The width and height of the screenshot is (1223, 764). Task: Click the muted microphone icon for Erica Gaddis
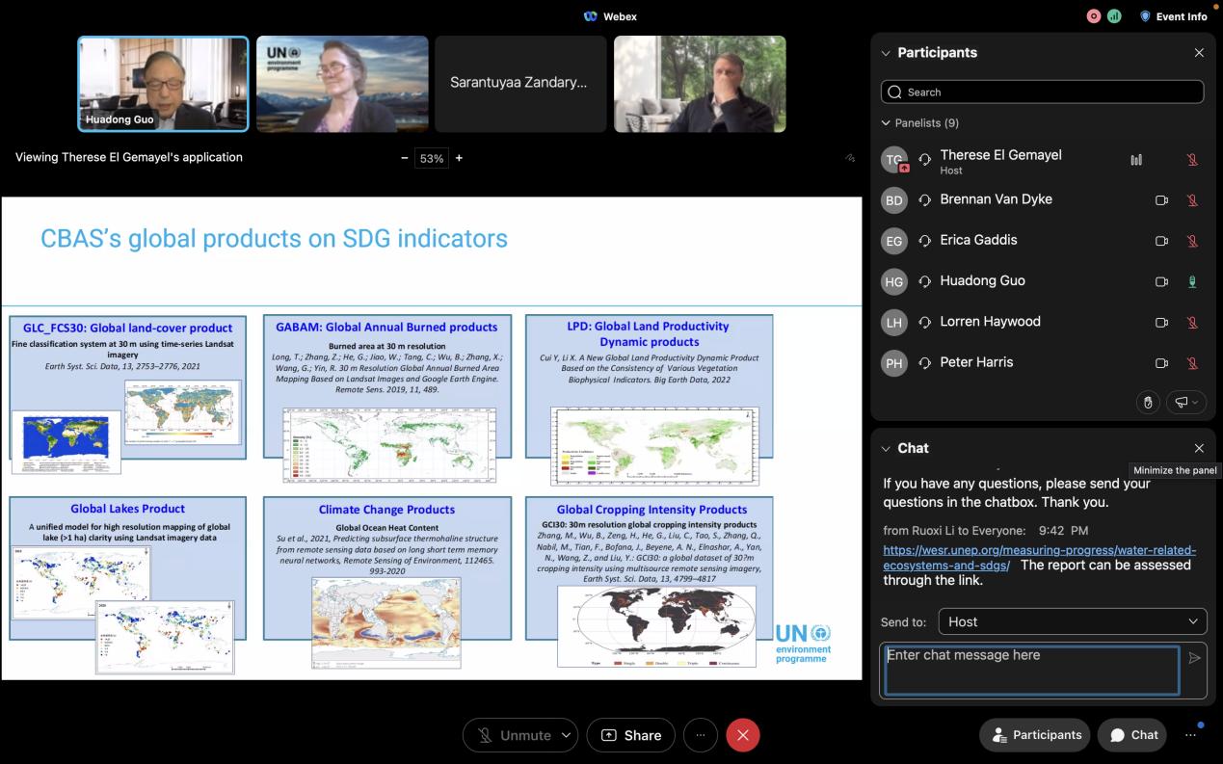click(1192, 241)
